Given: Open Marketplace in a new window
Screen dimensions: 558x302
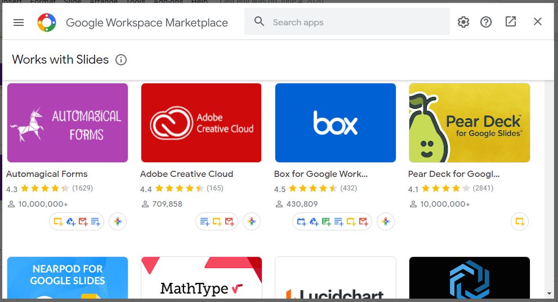Looking at the screenshot, I should point(511,22).
